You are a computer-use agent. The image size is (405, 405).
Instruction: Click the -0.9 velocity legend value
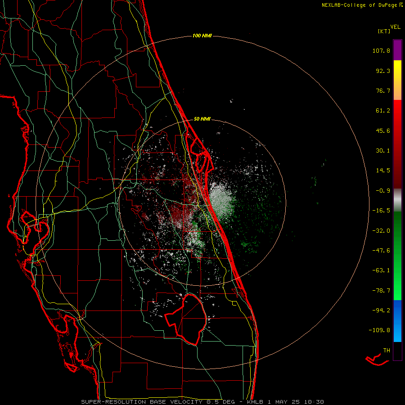tap(383, 191)
